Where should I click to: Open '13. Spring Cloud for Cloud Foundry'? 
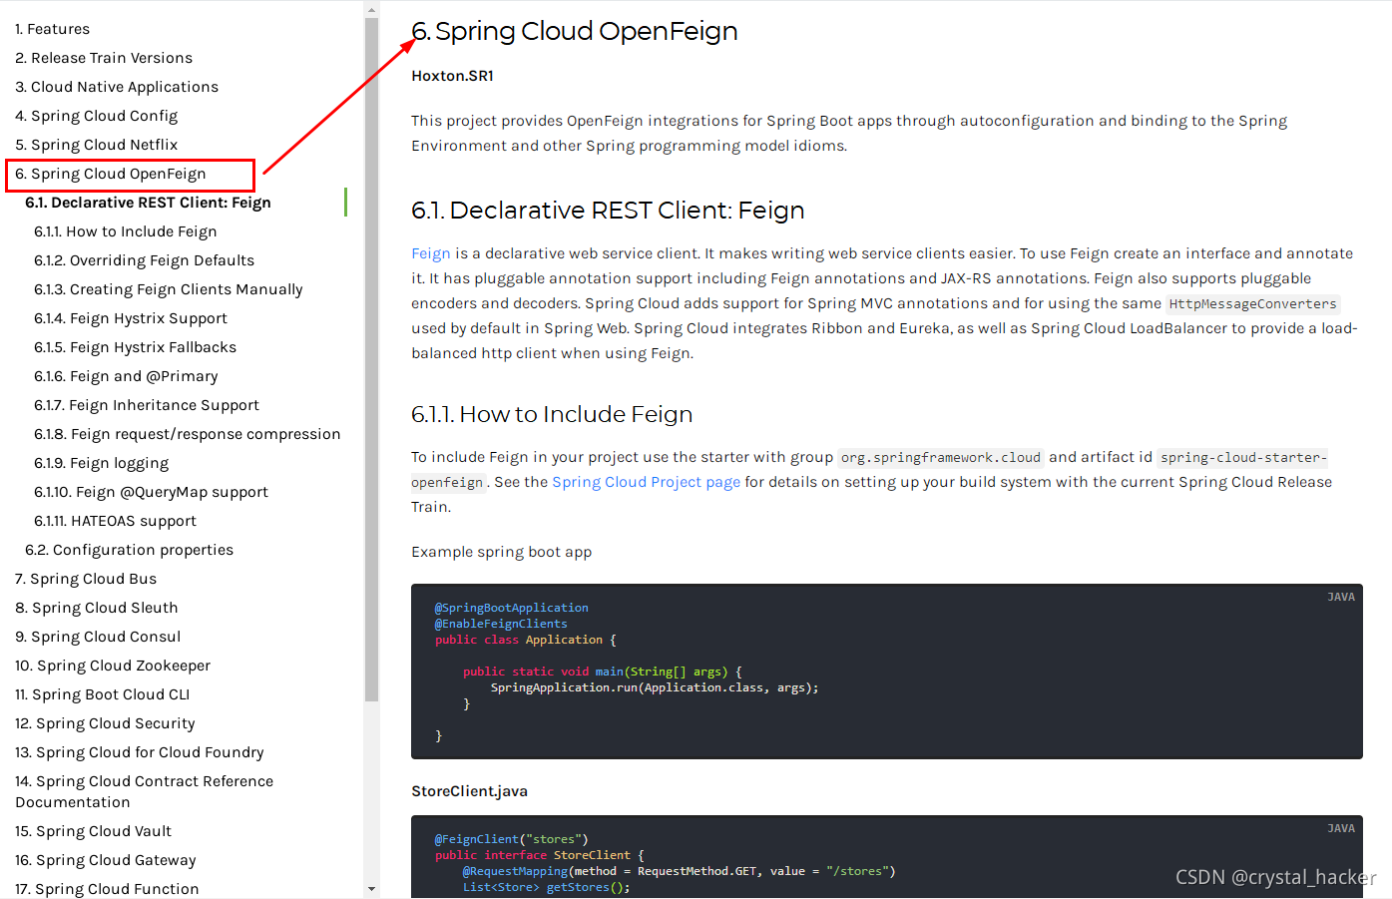(x=140, y=752)
